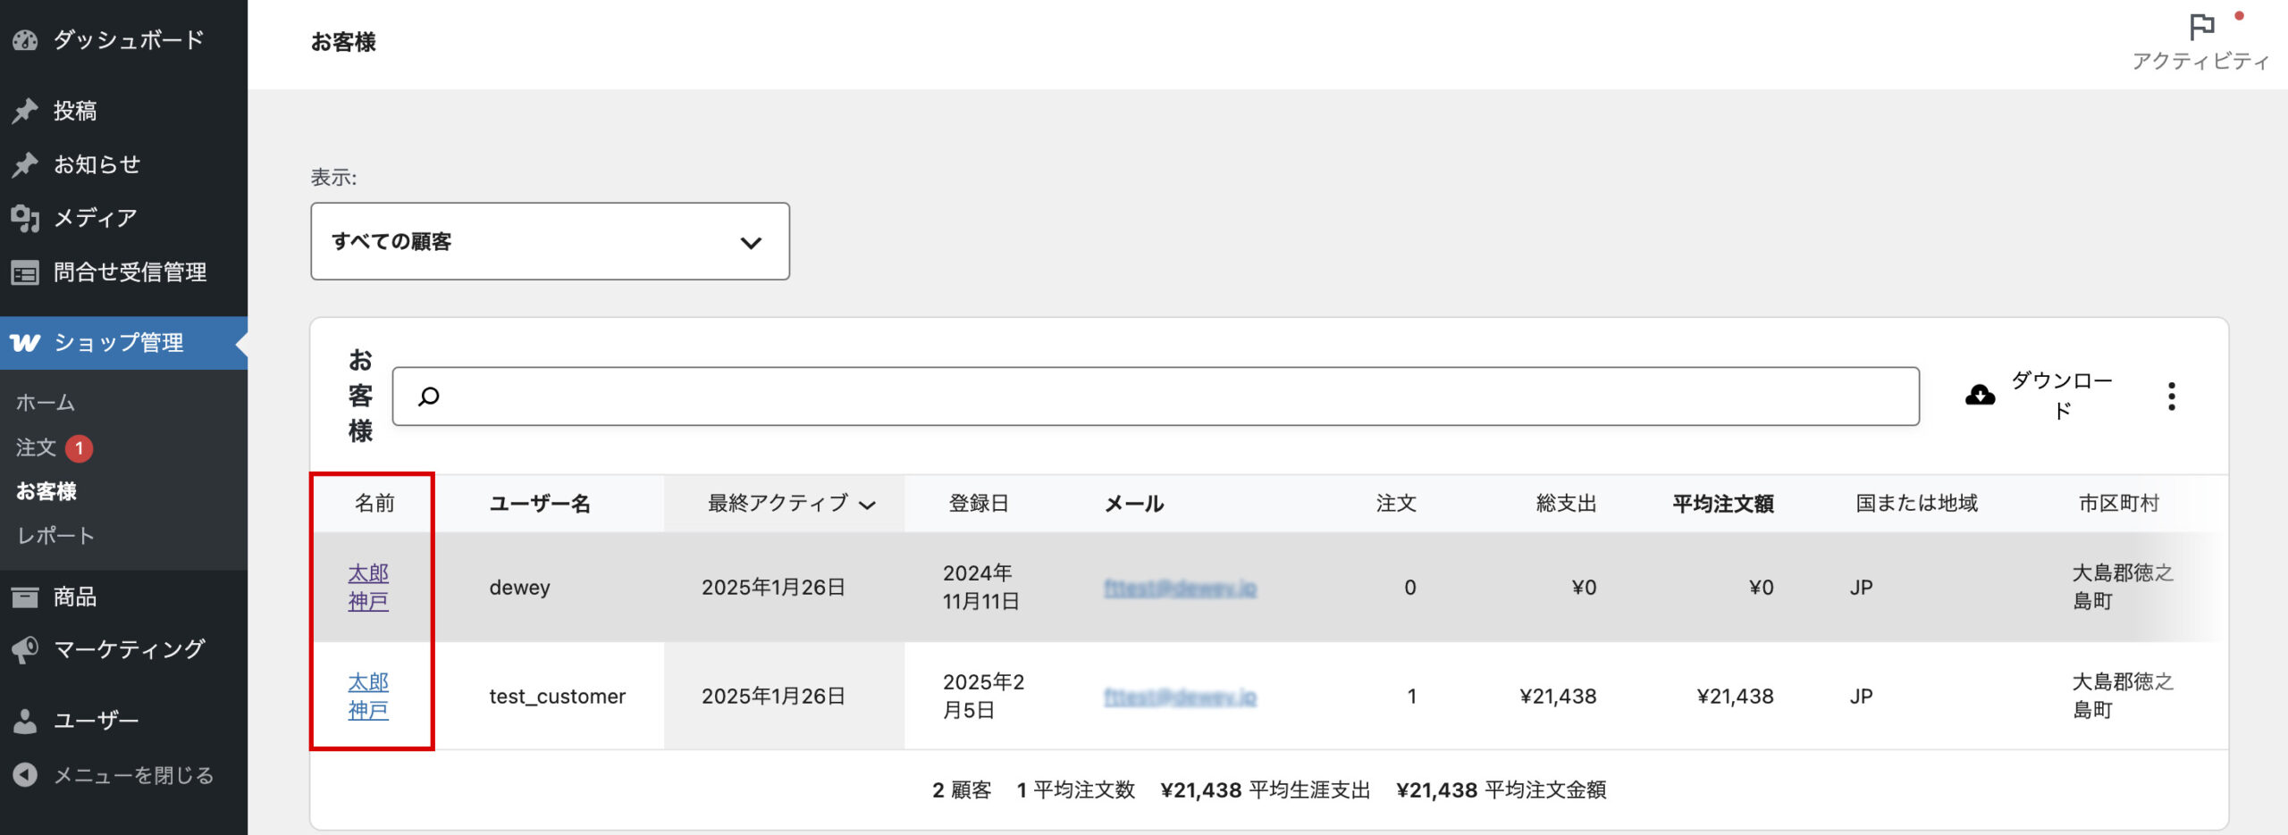Open the three-dot table options menu
Screen dimensions: 2288x835
click(x=2171, y=397)
